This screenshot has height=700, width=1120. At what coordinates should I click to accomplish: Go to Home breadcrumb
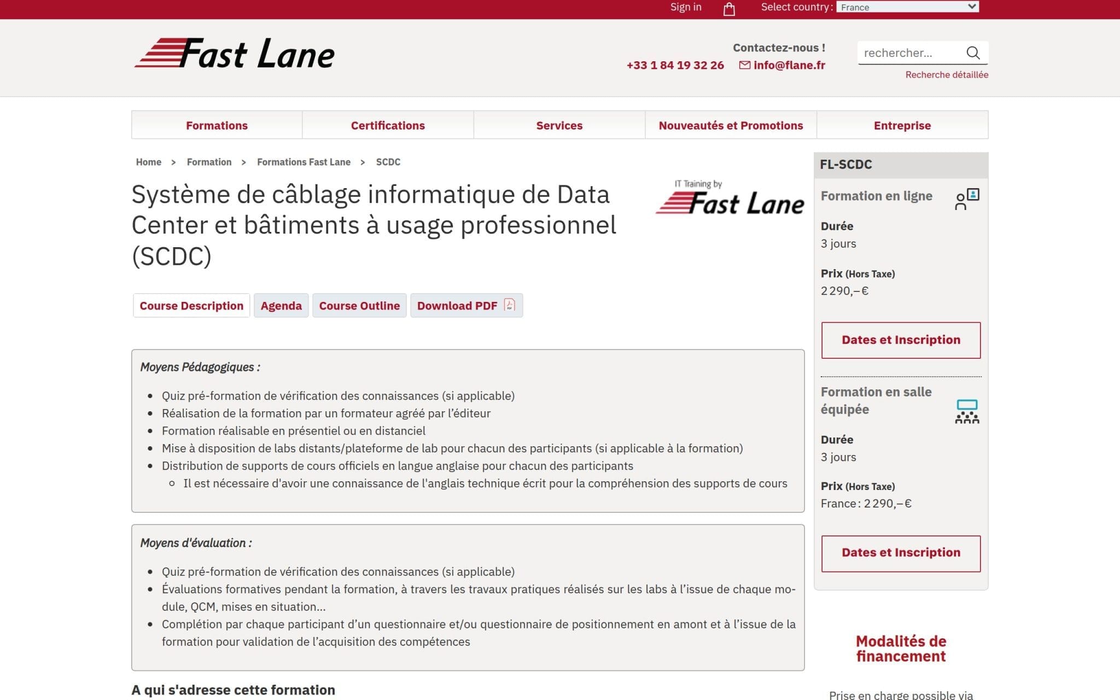[149, 162]
